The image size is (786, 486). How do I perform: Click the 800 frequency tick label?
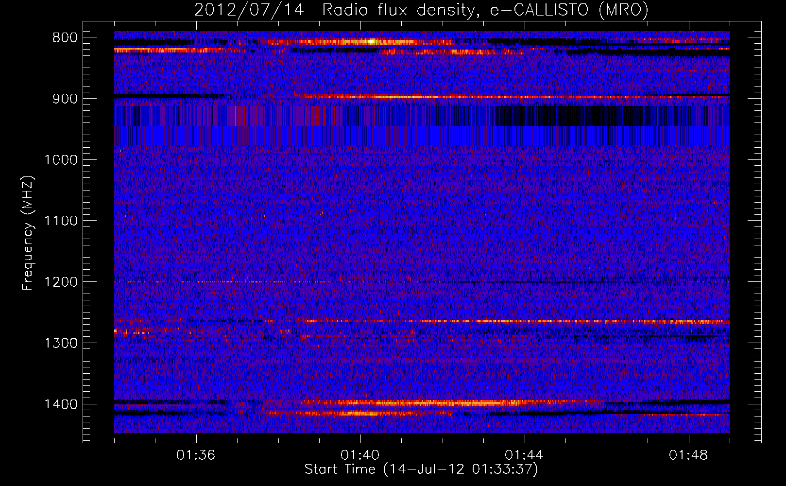pyautogui.click(x=65, y=38)
